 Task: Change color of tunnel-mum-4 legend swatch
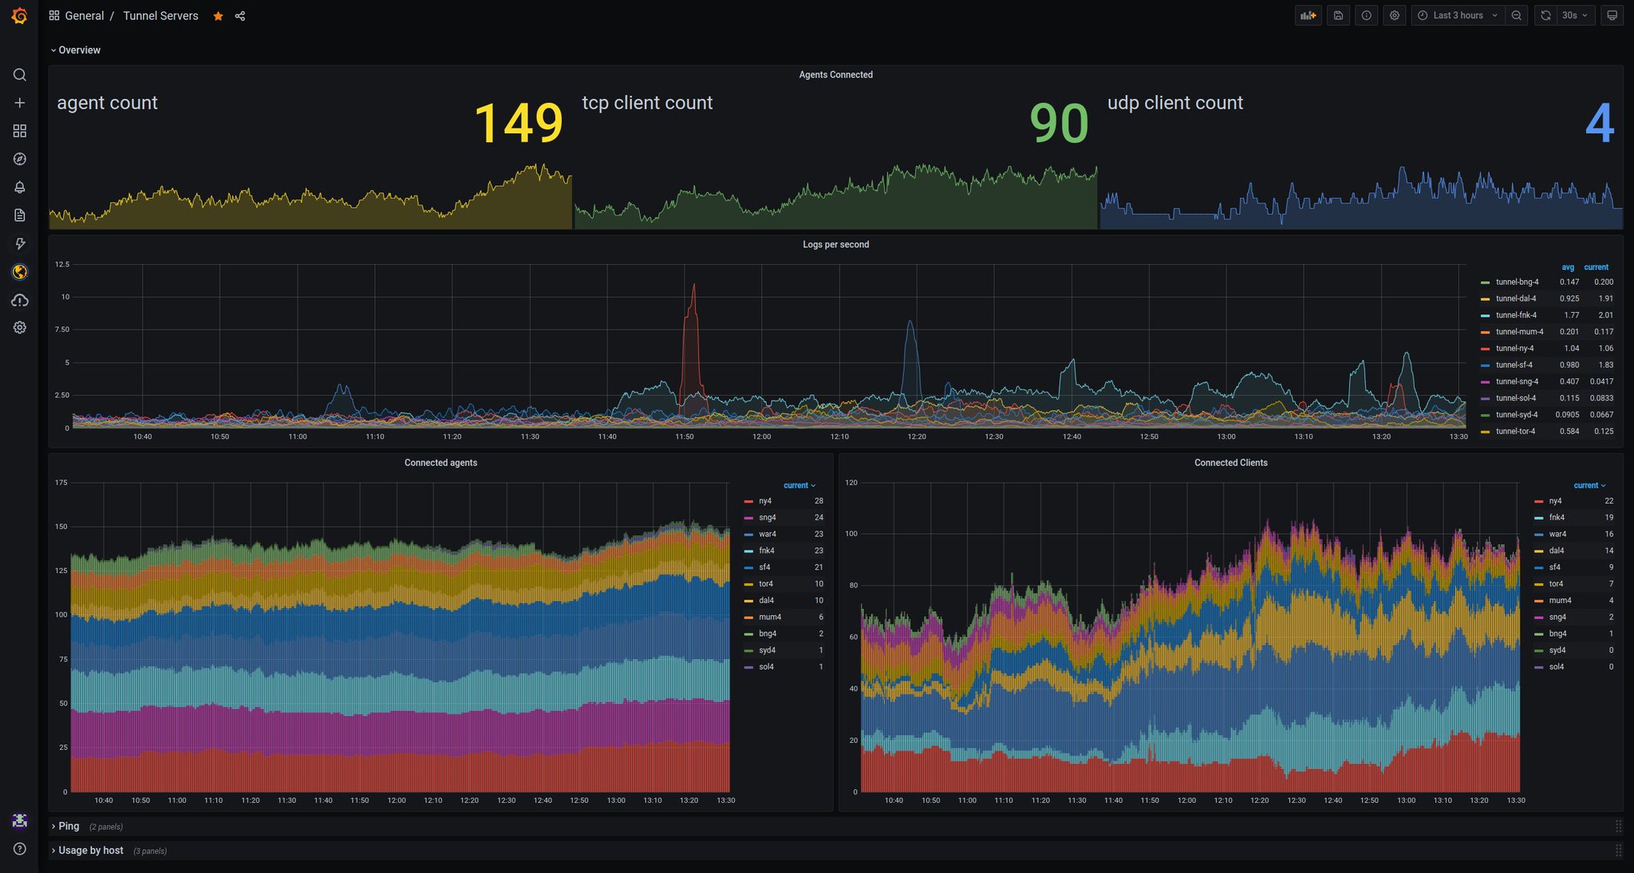(1485, 332)
